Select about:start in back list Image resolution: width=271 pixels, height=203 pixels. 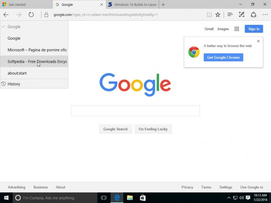coord(34,73)
